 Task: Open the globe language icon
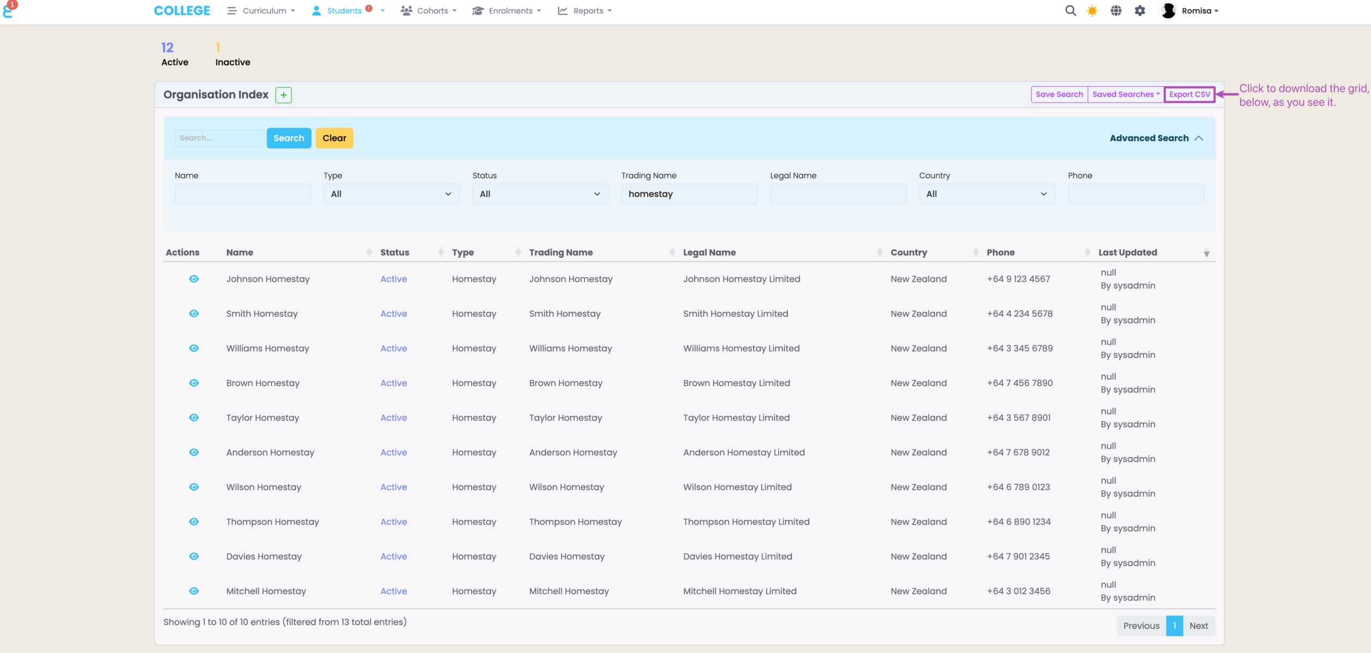click(1116, 11)
